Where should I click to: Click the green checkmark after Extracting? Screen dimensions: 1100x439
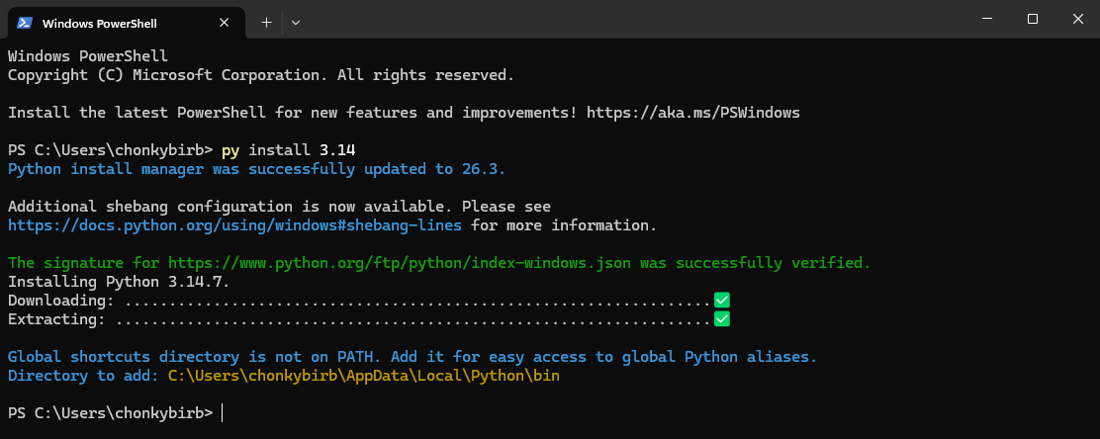coord(722,319)
